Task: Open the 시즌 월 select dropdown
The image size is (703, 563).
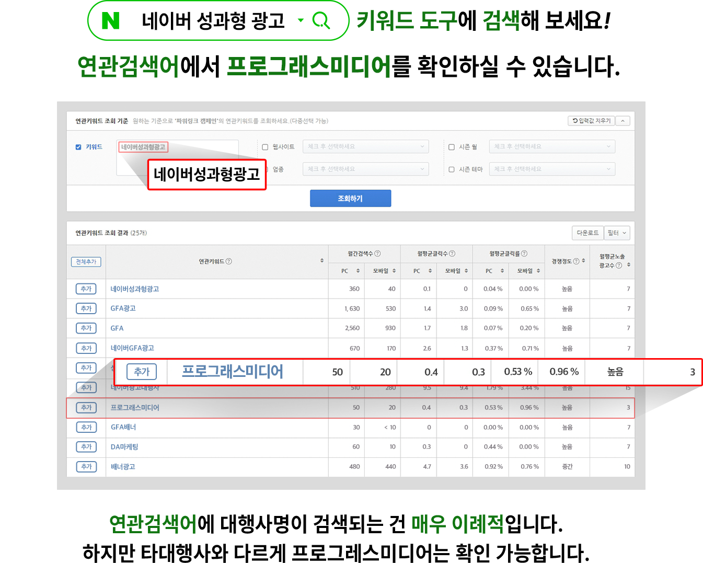Action: coord(552,146)
